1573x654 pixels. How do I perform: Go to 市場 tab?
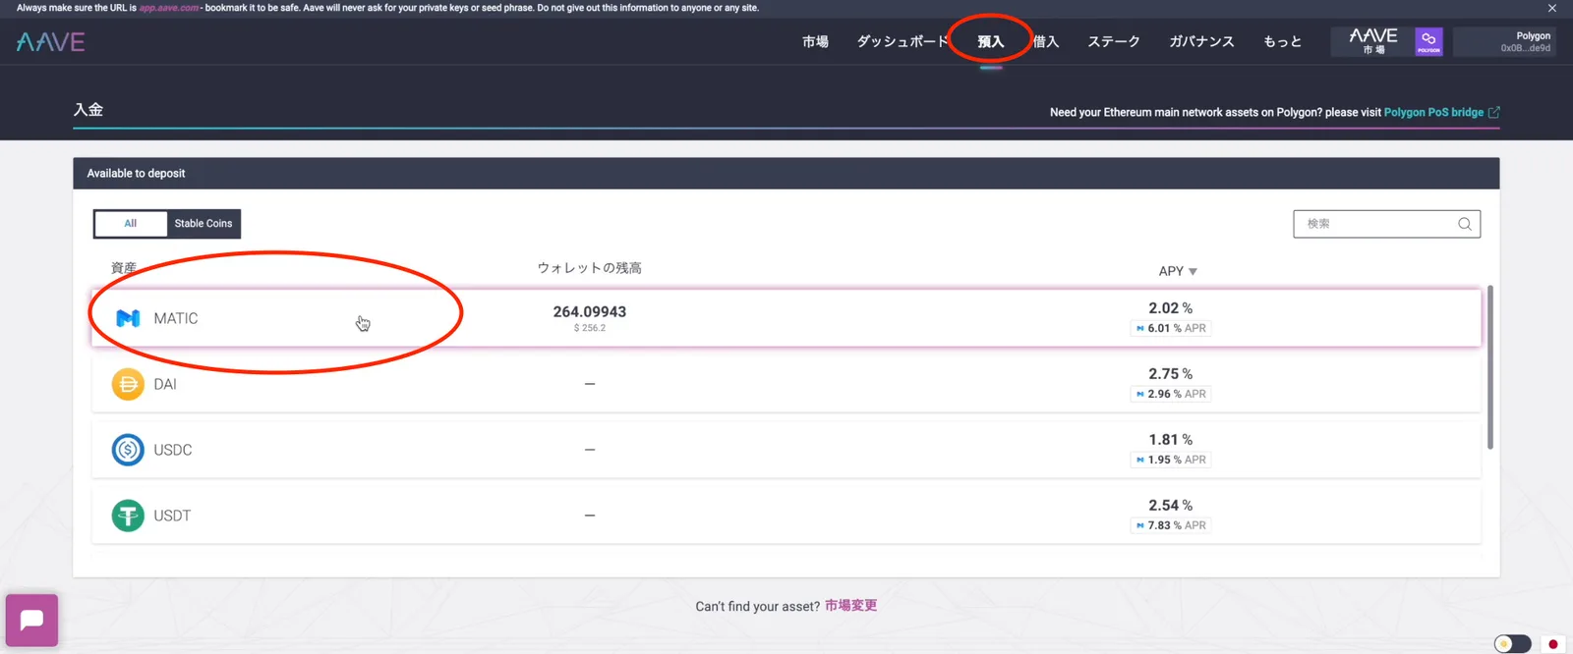[815, 41]
